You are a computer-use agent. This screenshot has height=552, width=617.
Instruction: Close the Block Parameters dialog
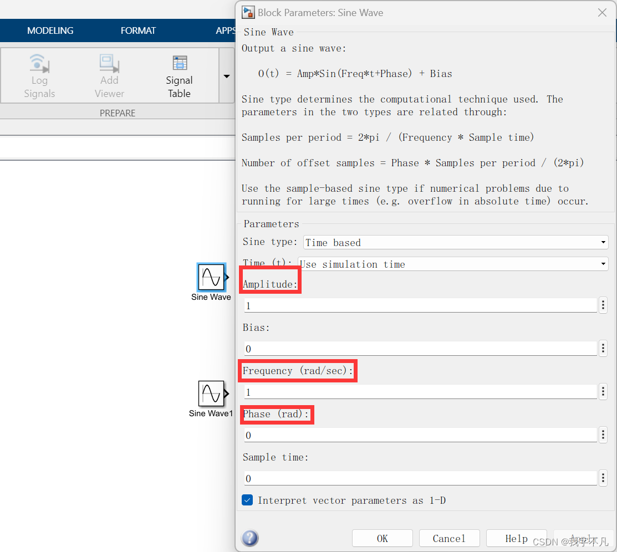[602, 13]
